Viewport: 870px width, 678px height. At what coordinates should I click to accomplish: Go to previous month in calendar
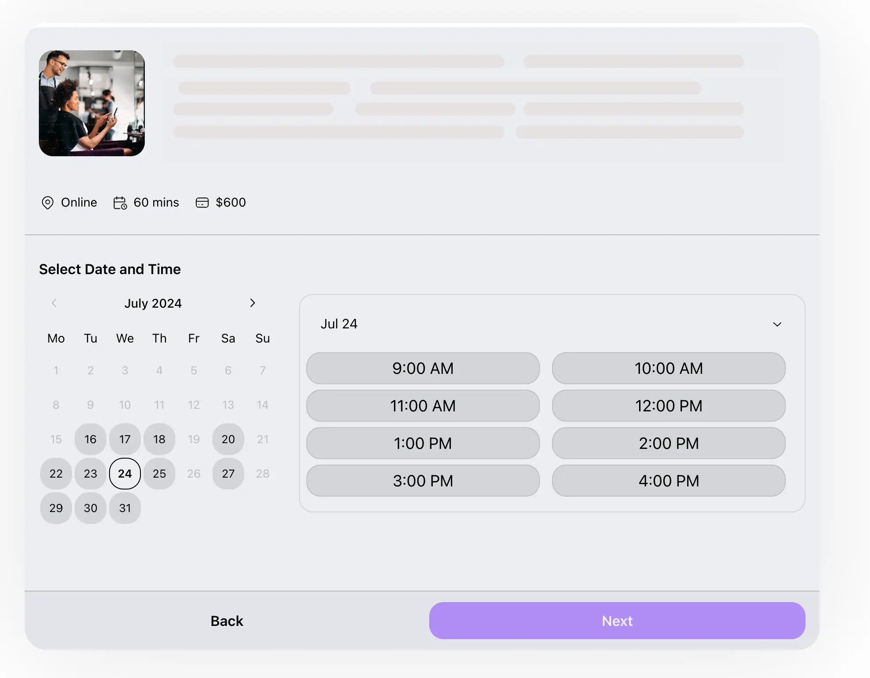coord(54,303)
